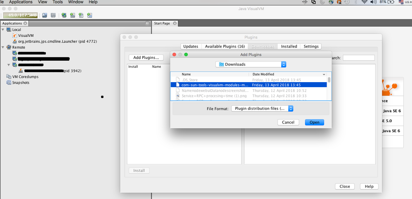Click the JMX application icon for pid 3942

coord(21,71)
